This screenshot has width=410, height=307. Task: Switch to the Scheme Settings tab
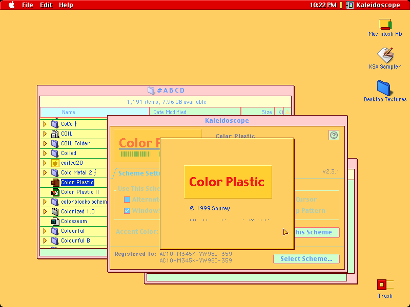tap(138, 173)
